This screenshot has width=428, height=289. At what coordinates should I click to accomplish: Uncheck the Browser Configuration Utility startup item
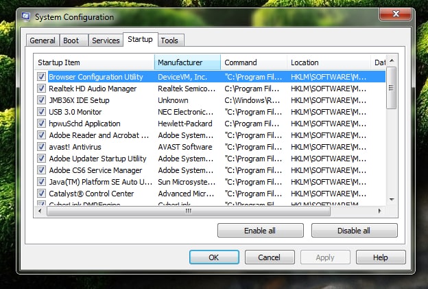[42, 77]
